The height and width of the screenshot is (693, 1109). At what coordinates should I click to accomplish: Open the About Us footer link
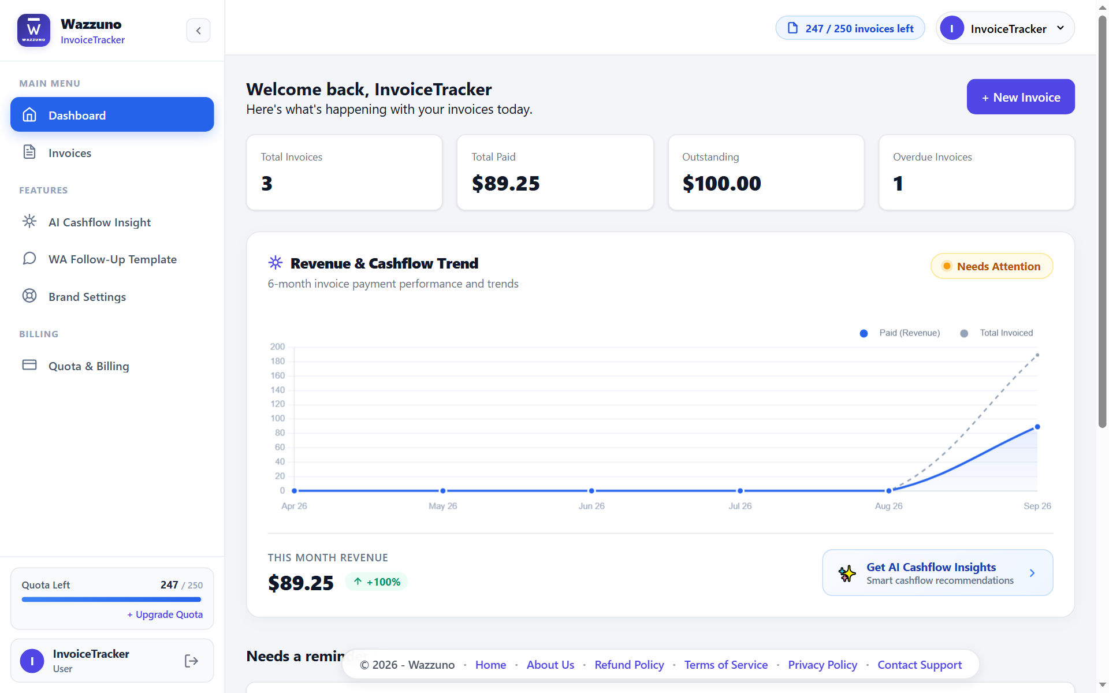pos(550,665)
